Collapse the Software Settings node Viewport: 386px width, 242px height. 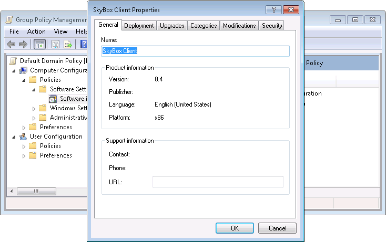point(34,90)
